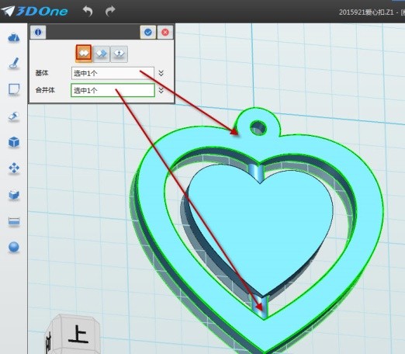Select the measure distance ruler tool
Screen dimensions: 405x354
pyautogui.click(x=14, y=221)
